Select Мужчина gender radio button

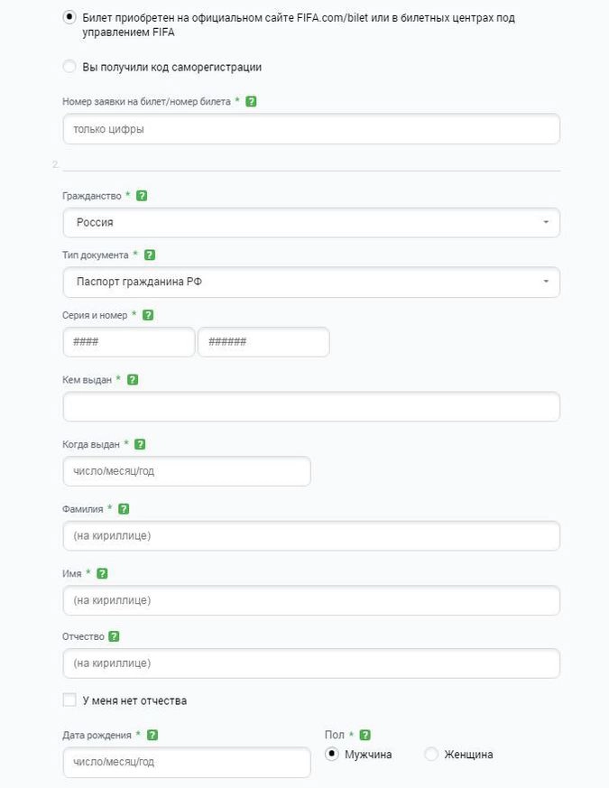[x=332, y=755]
